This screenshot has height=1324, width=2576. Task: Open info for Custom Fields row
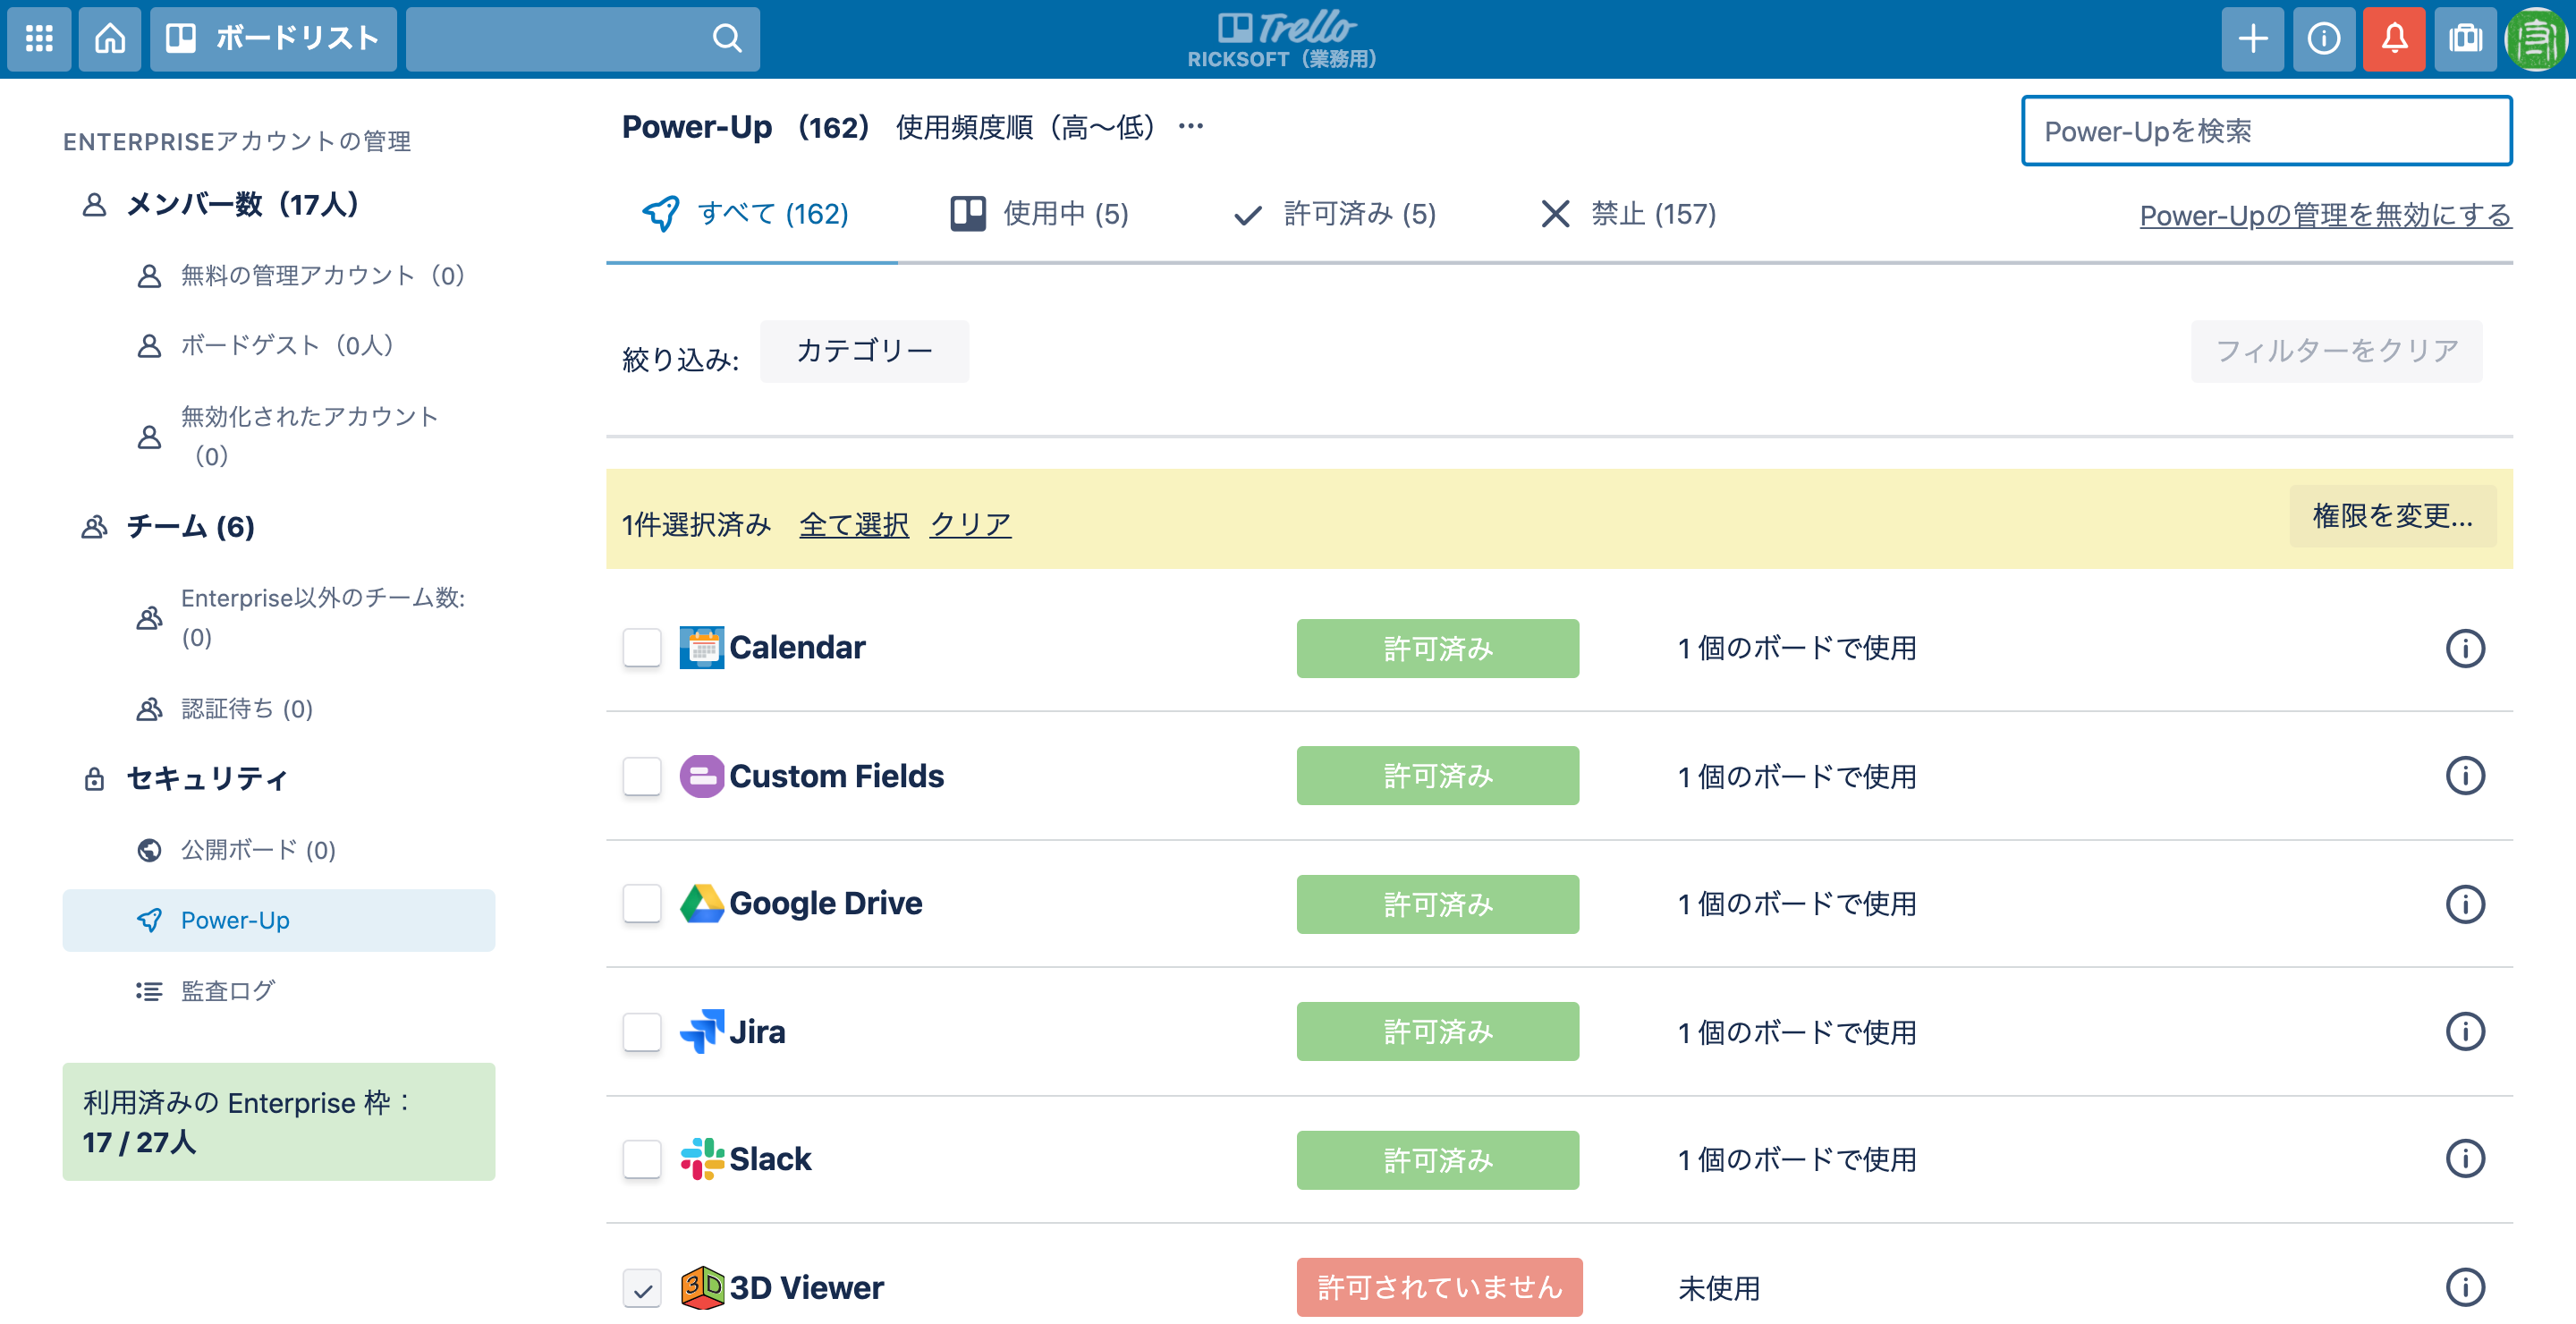(2465, 776)
